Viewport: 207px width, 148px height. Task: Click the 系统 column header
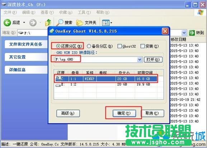coord(90,73)
